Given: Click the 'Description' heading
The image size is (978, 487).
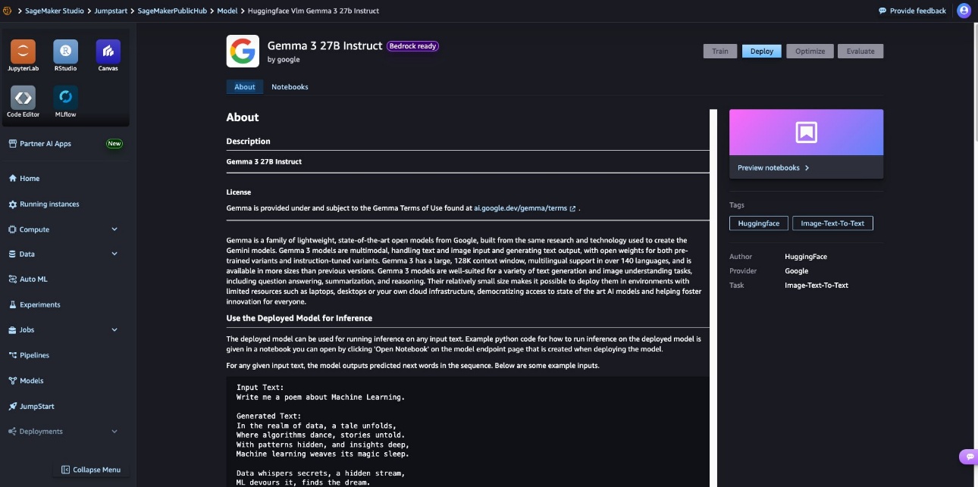Looking at the screenshot, I should click(249, 142).
